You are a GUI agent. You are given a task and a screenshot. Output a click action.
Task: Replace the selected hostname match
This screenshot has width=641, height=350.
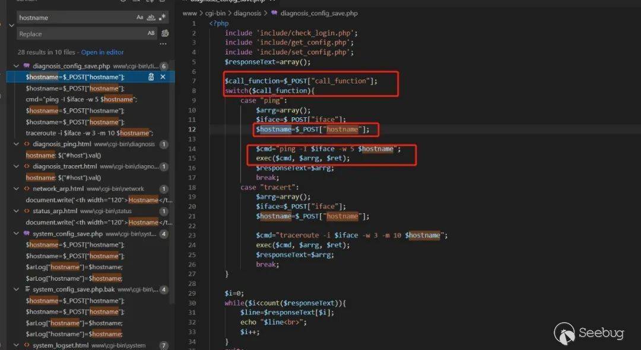click(151, 77)
